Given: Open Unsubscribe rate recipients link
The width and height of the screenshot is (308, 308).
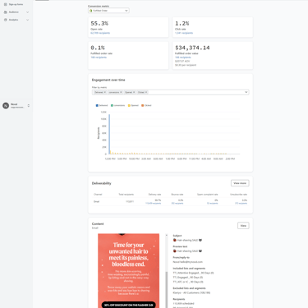Looking at the screenshot, I should click(x=241, y=204).
